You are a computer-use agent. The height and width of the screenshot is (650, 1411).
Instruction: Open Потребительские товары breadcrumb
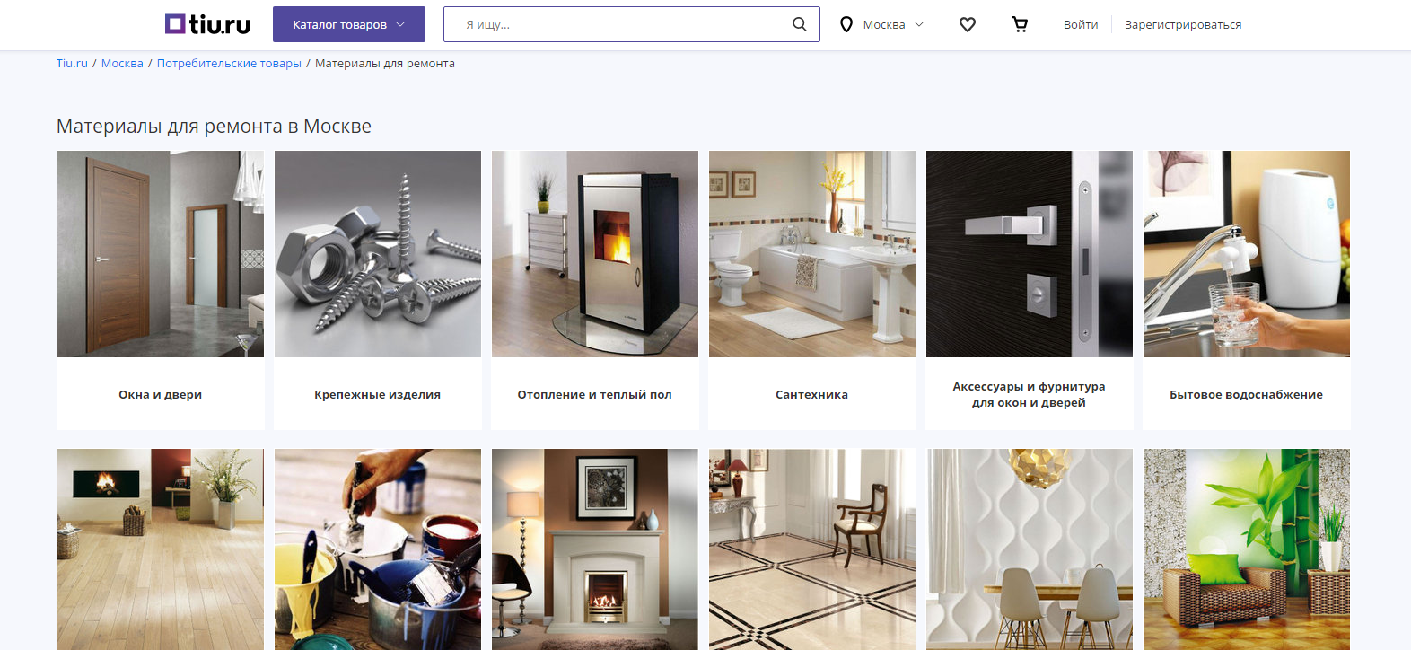click(229, 63)
